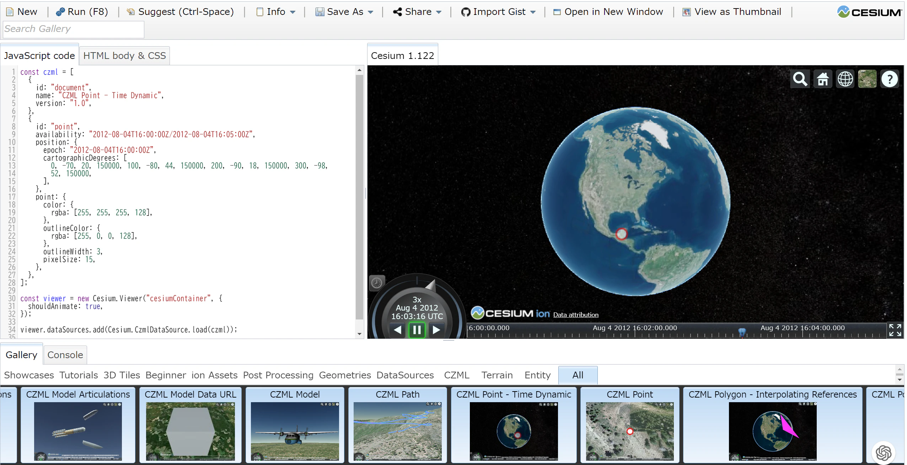Image resolution: width=907 pixels, height=465 pixels.
Task: Toggle fullscreen mode in the viewer
Action: (x=895, y=330)
